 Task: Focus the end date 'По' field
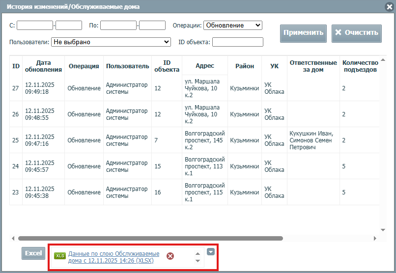[x=118, y=25]
